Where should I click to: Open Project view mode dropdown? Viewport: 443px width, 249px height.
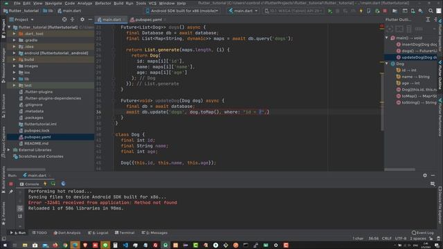[x=21, y=19]
